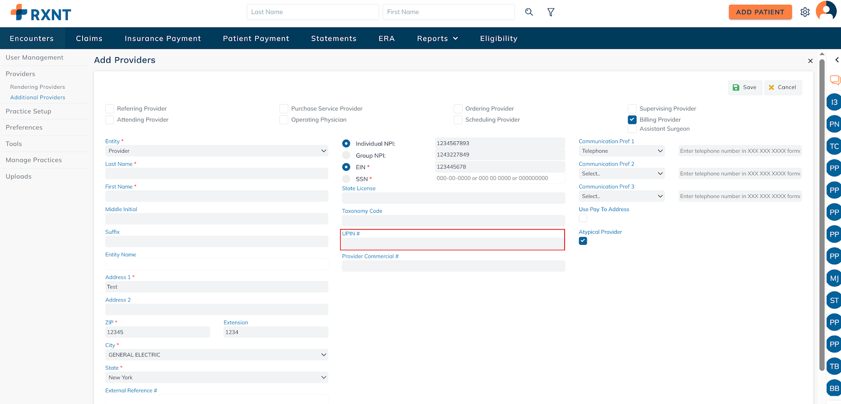Image resolution: width=841 pixels, height=404 pixels.
Task: Open the chat message icon
Action: tap(835, 80)
